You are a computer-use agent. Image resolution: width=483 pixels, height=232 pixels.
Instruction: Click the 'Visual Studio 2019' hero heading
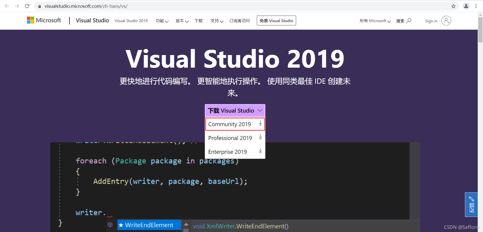(x=235, y=59)
